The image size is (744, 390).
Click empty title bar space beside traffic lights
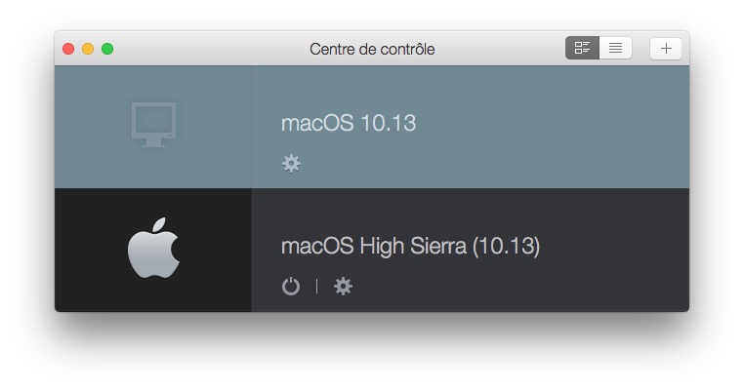click(209, 49)
